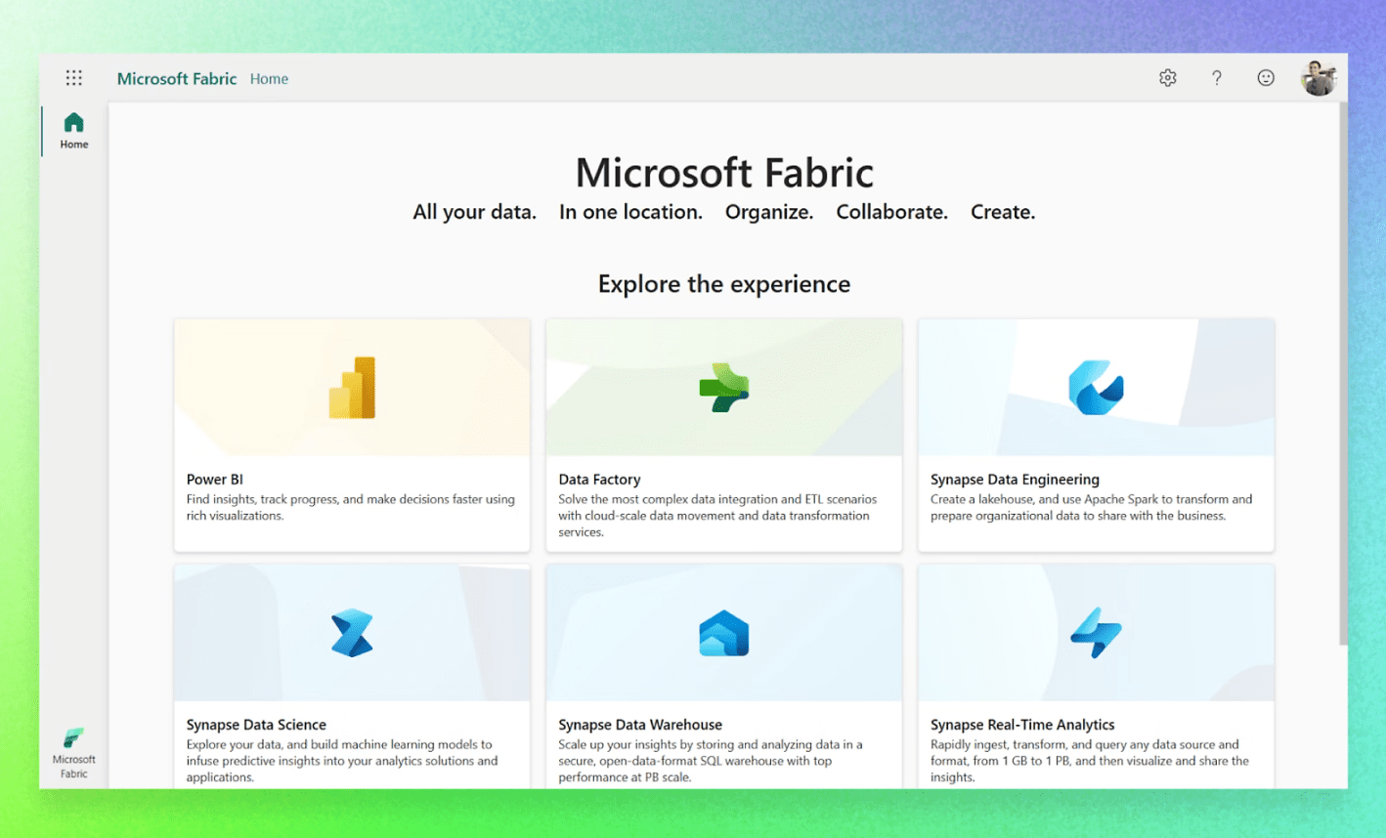Open the Synapse Data Science experience card
1386x838 pixels.
tap(352, 674)
